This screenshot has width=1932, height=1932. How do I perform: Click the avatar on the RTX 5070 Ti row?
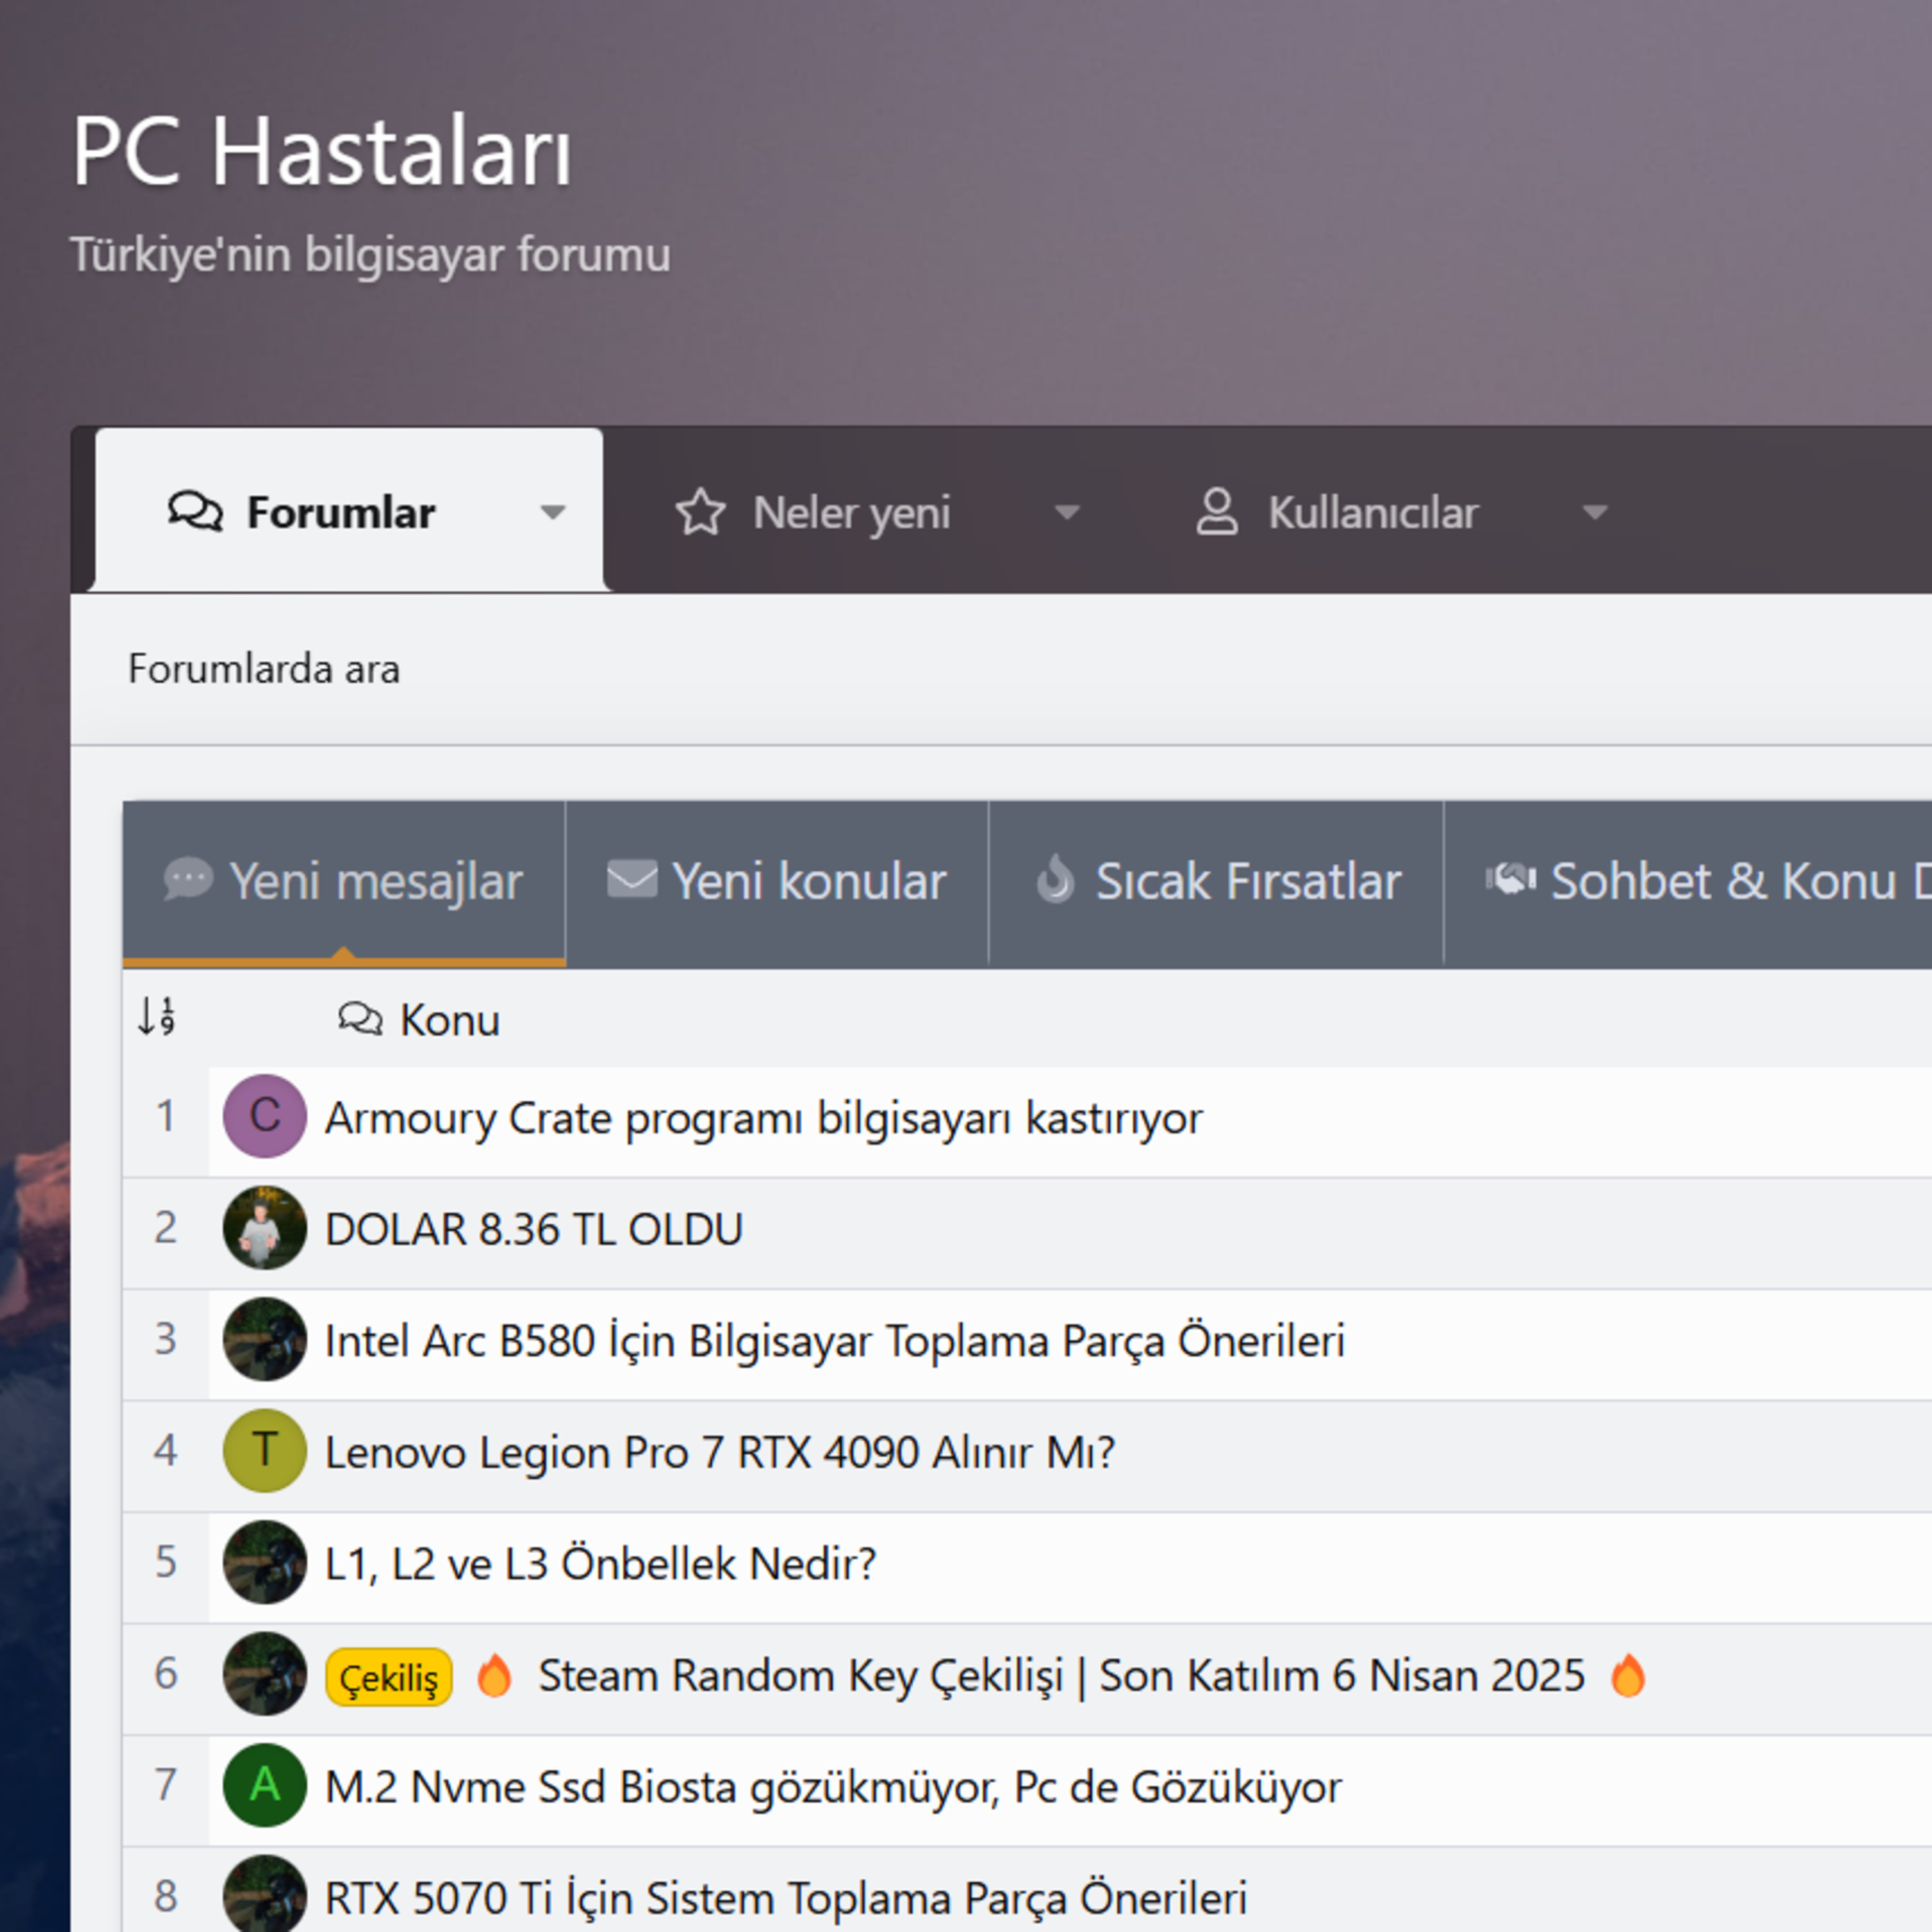(264, 1894)
